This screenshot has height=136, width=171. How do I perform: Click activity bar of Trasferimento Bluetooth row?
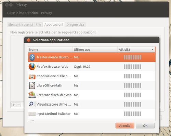pyautogui.click(x=132, y=57)
